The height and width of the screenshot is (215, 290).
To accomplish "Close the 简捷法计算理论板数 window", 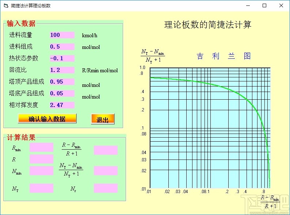I will (281, 6).
